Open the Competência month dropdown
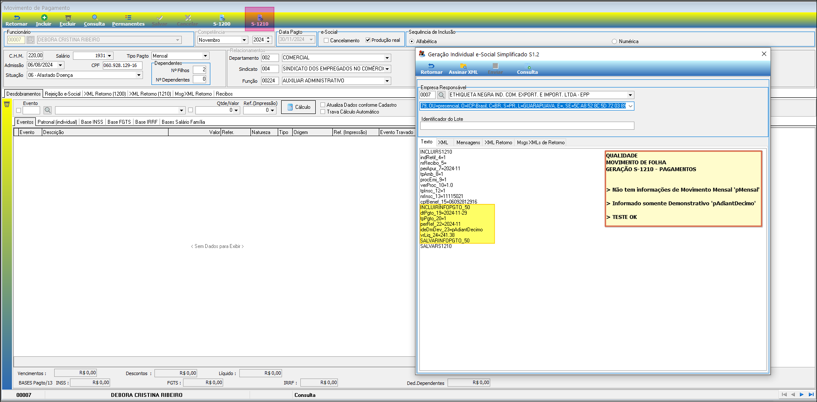817x402 pixels. pos(244,40)
